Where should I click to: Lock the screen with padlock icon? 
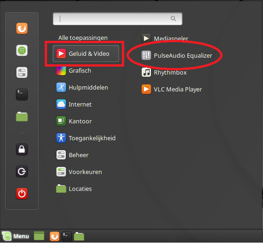(x=22, y=149)
